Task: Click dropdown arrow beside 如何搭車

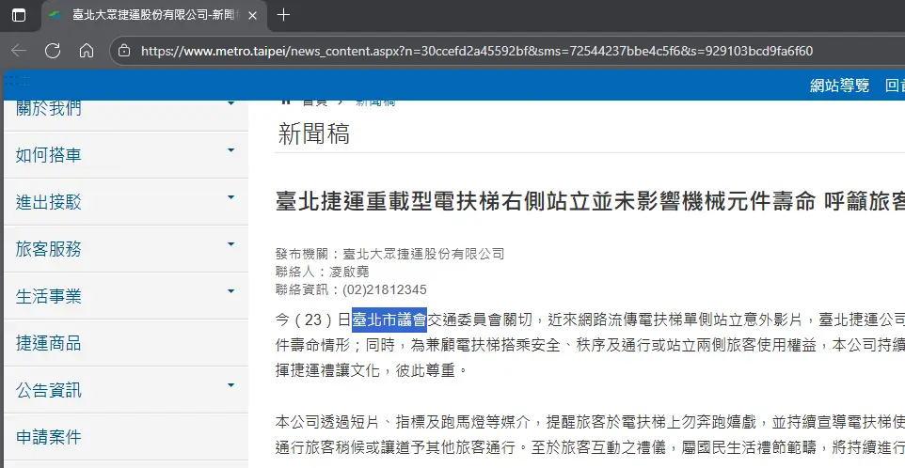Action: [x=230, y=150]
